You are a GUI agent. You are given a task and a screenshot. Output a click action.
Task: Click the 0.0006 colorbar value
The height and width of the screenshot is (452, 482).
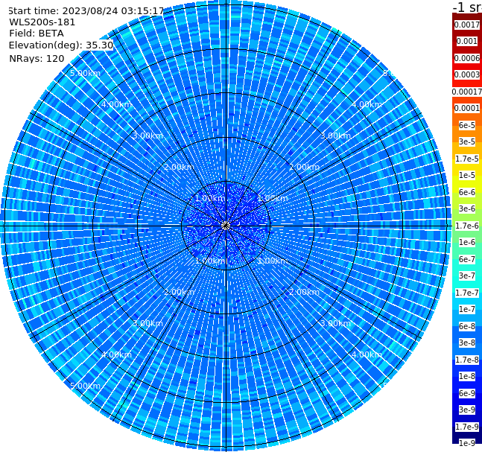point(467,58)
